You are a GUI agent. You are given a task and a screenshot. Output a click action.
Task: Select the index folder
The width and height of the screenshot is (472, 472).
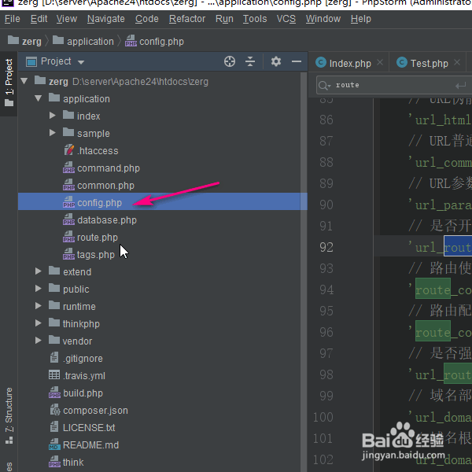point(82,116)
